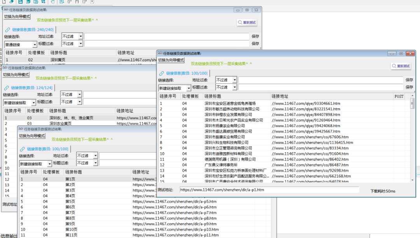This screenshot has height=238, width=420.
Task: Click the front window's vertical scrollbar thumb
Action: (412, 104)
